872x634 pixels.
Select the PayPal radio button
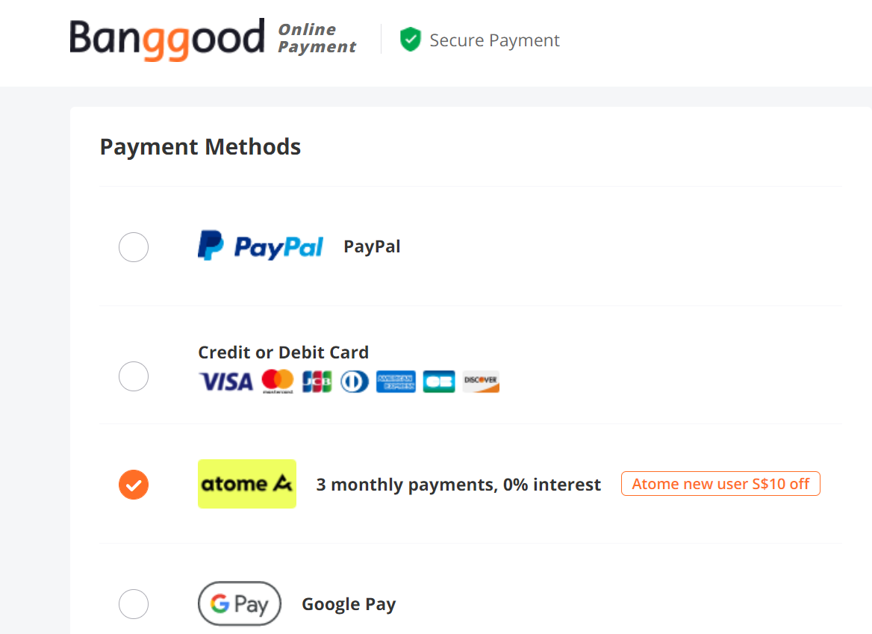pos(134,247)
